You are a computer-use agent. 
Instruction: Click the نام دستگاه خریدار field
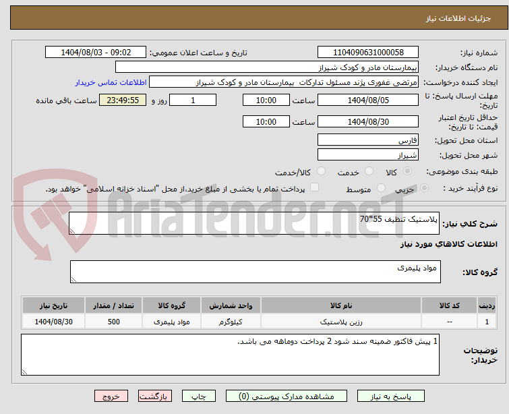[267, 67]
